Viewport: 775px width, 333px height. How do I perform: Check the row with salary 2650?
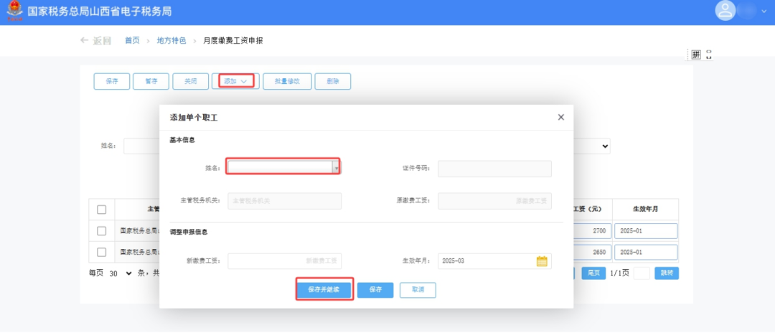101,252
